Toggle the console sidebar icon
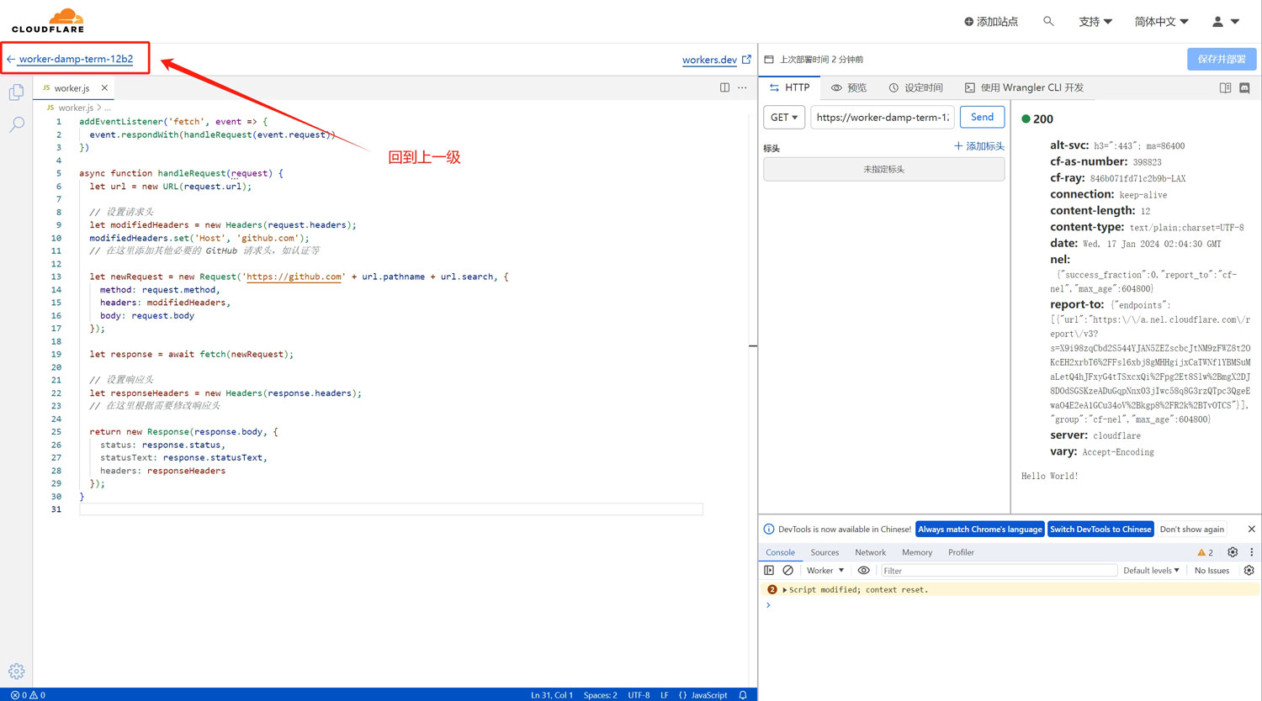 point(769,570)
